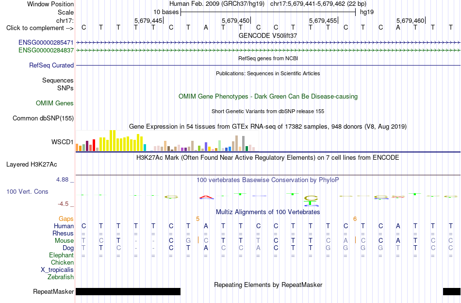Select the Rhesus alignment row label
This screenshot has height=303, width=461.
tap(63, 233)
